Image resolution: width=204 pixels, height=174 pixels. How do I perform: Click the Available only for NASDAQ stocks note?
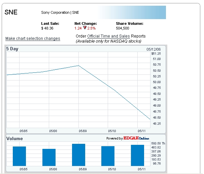click(x=108, y=41)
